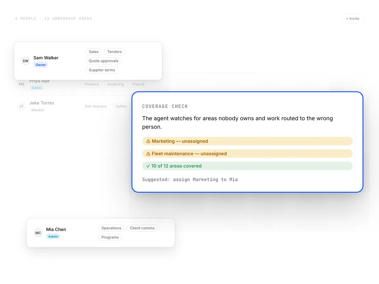Click the Sam Walker name

[x=46, y=58]
